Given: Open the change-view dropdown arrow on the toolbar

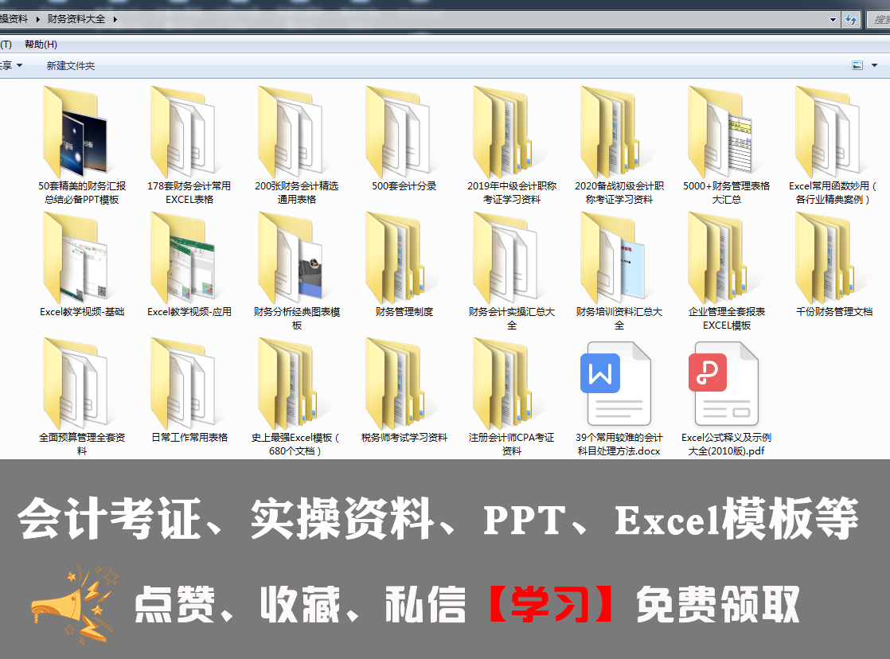Looking at the screenshot, I should coord(872,65).
